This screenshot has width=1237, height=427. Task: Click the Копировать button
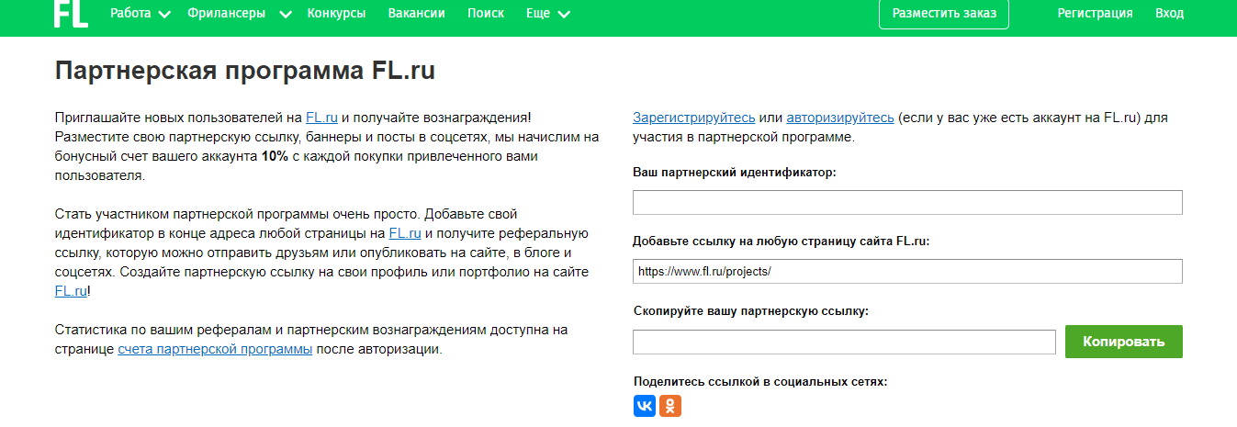(x=1124, y=342)
